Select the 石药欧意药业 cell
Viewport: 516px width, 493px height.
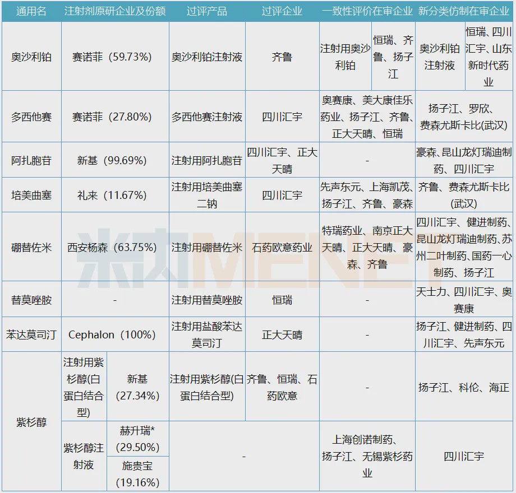point(282,247)
